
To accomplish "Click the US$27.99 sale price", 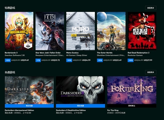I will [148, 60].
